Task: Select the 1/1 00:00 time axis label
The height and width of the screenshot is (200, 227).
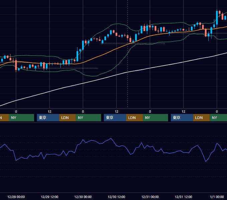Action: point(217,197)
